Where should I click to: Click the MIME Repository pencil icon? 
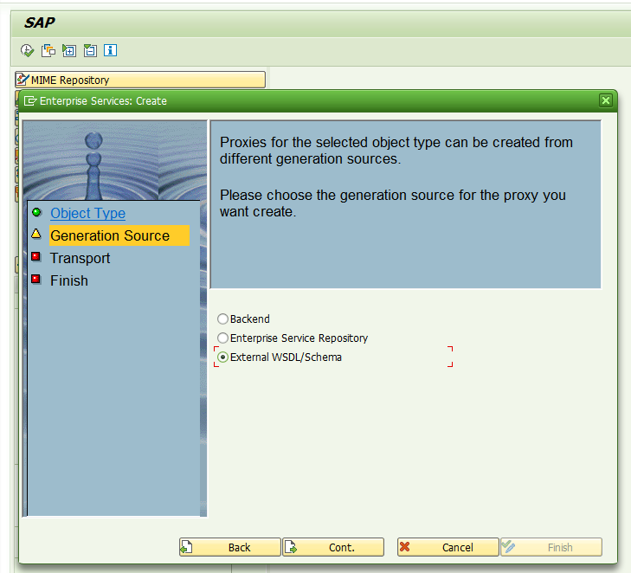(x=23, y=80)
